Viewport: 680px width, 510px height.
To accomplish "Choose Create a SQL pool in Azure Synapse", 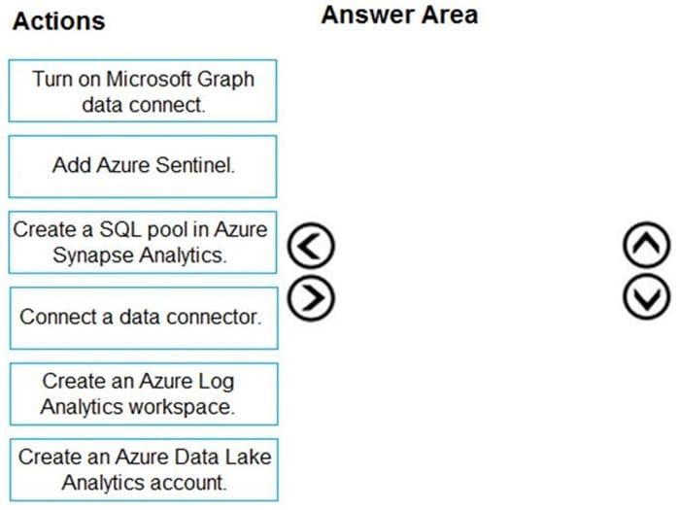I will click(x=143, y=243).
